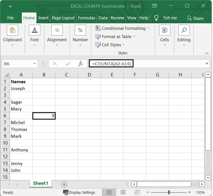The height and width of the screenshot is (196, 213).
Task: Expand the formula bar chevron
Action: (x=207, y=63)
